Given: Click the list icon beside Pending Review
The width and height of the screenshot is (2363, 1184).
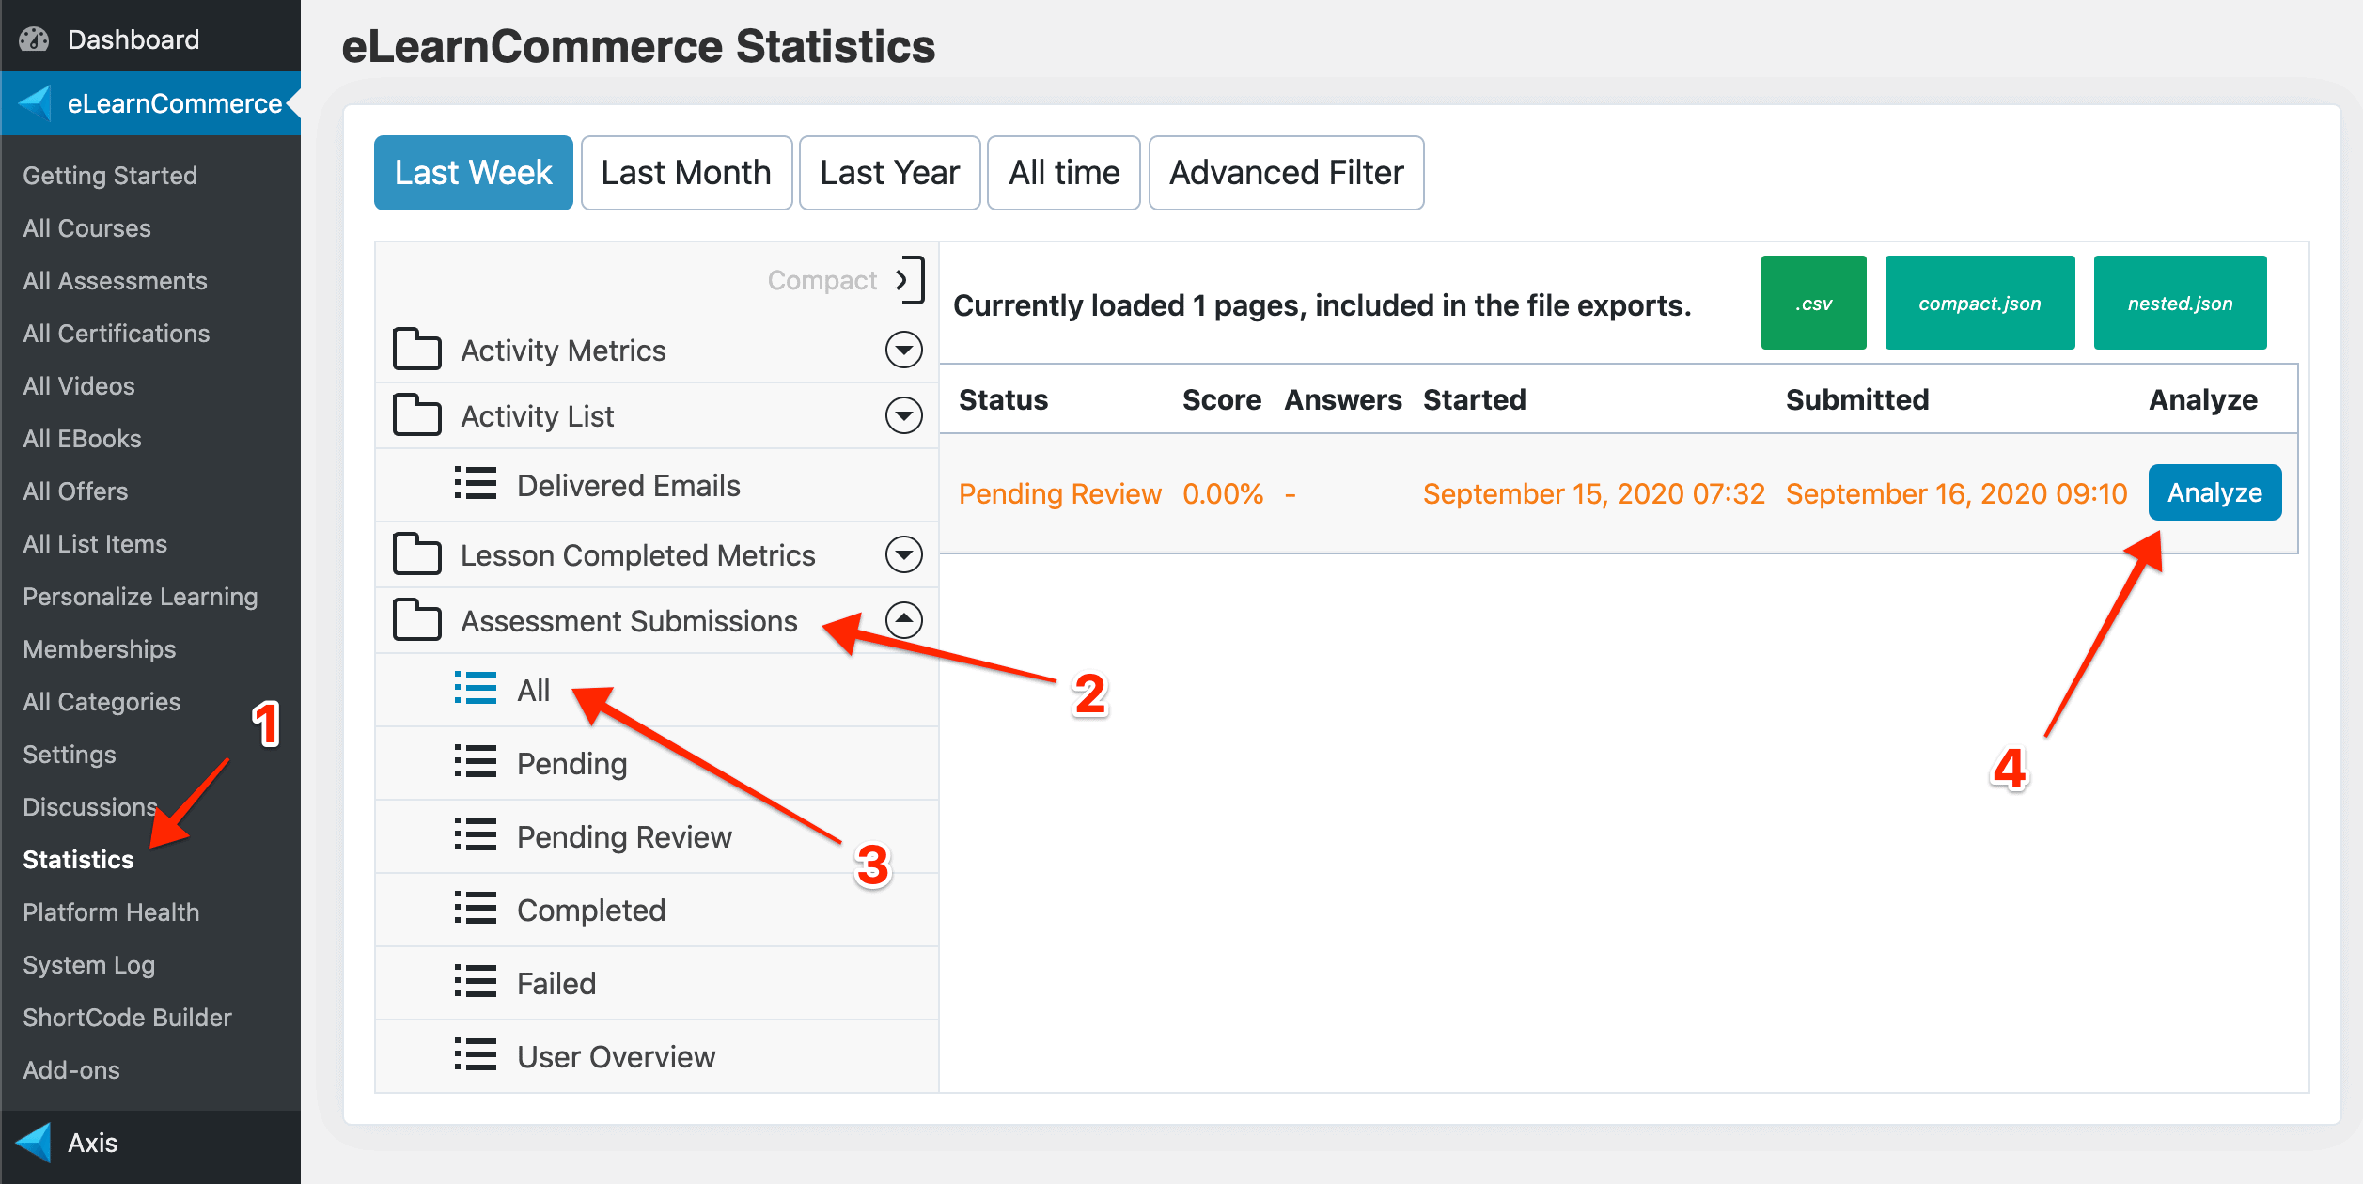Looking at the screenshot, I should pos(476,835).
